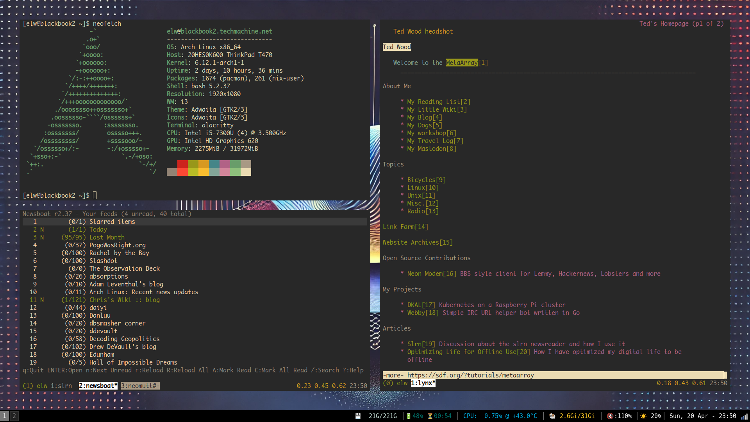Click the RAM sheep icon in status bar

click(x=552, y=416)
